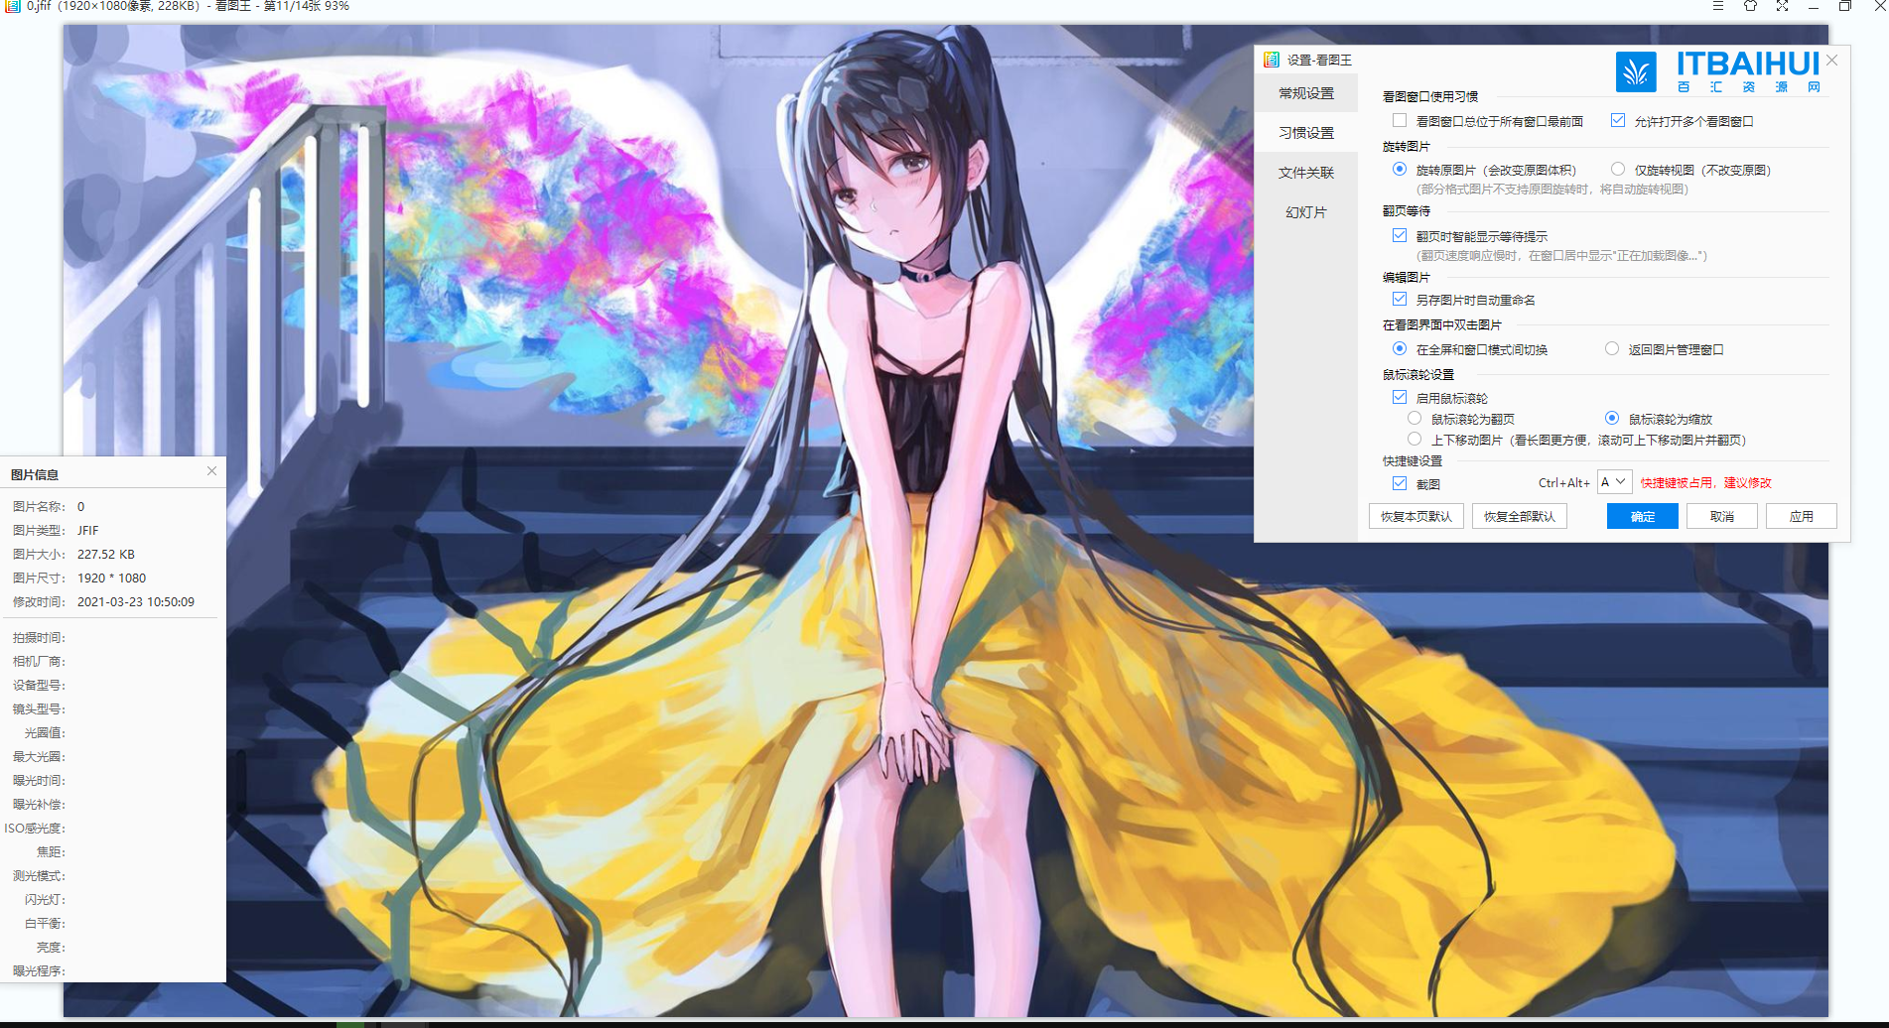Disable 启用鼠标滚轮 checkbox

[1400, 397]
